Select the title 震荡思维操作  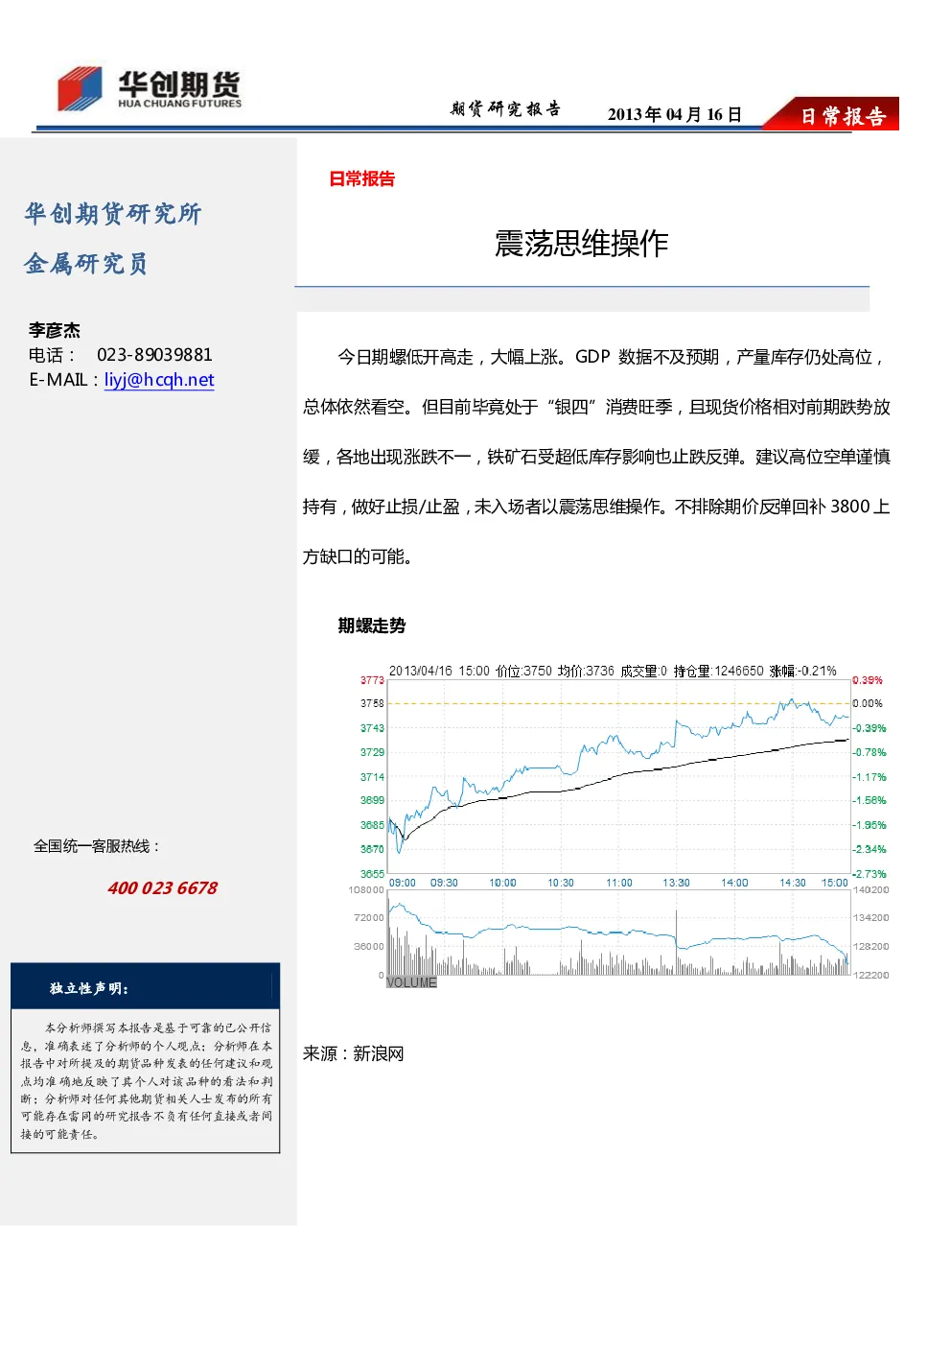(581, 244)
